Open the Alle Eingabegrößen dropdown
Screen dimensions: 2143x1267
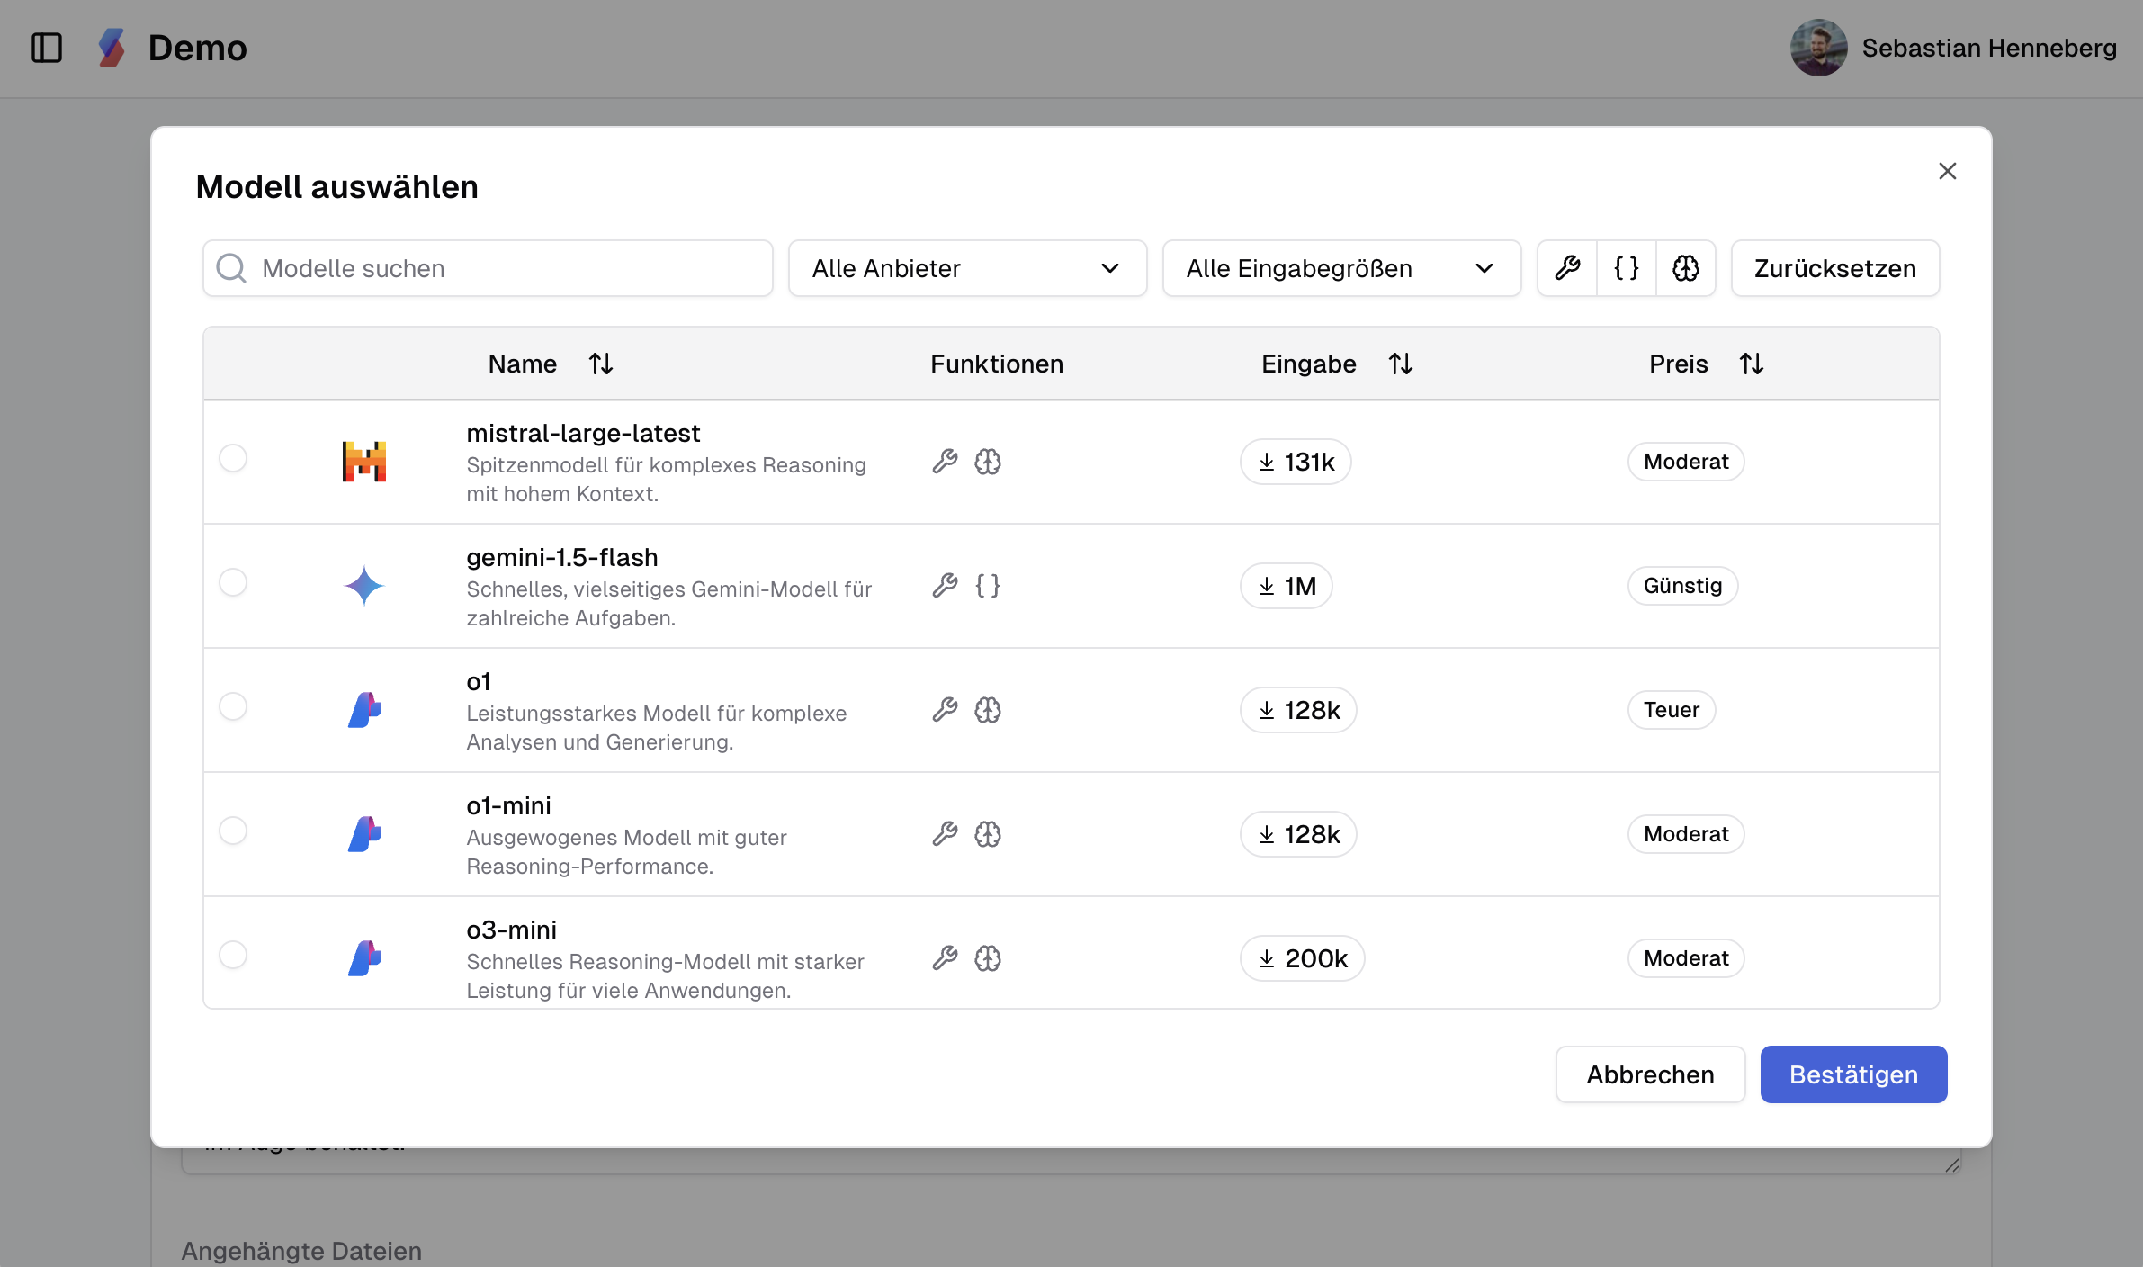coord(1340,267)
